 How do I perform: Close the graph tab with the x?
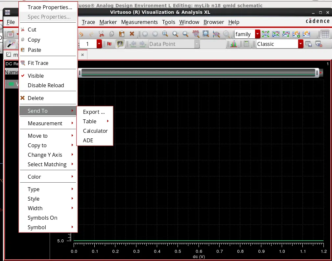pos(83,55)
